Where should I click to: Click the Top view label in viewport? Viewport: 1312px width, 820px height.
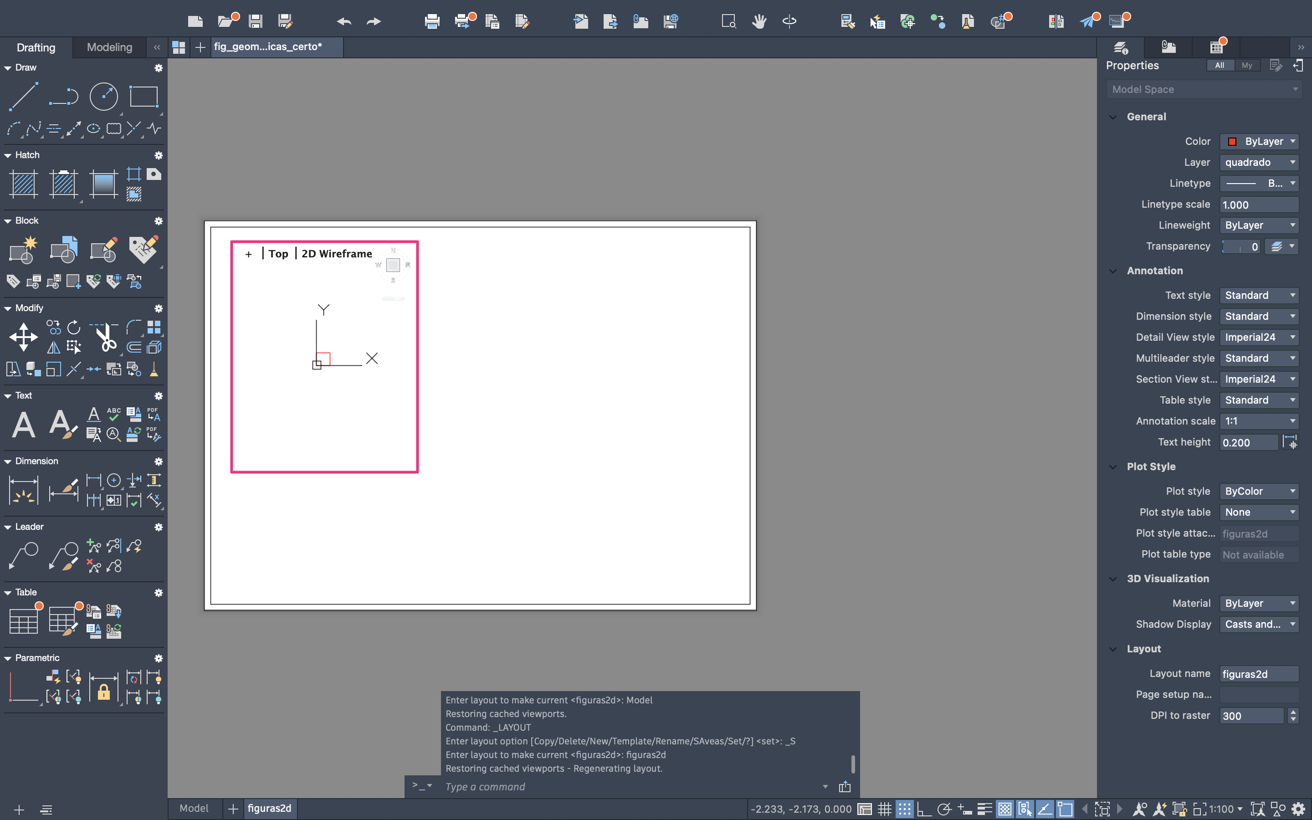pyautogui.click(x=279, y=253)
